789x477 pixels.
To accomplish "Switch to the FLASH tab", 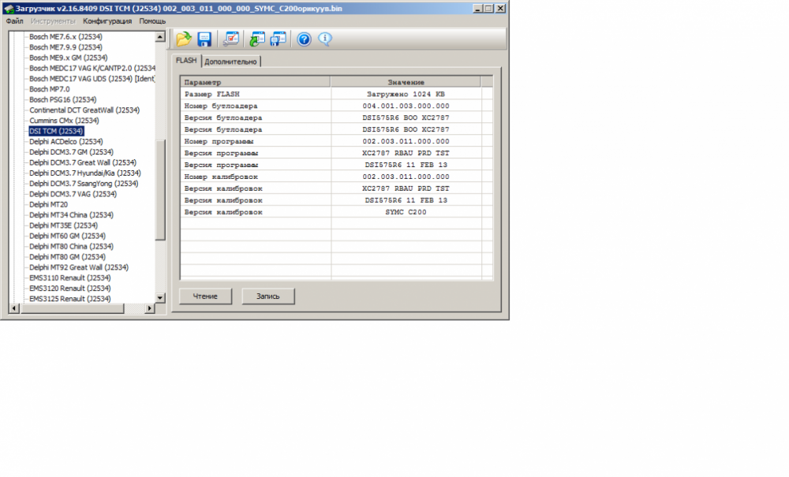I will point(186,61).
